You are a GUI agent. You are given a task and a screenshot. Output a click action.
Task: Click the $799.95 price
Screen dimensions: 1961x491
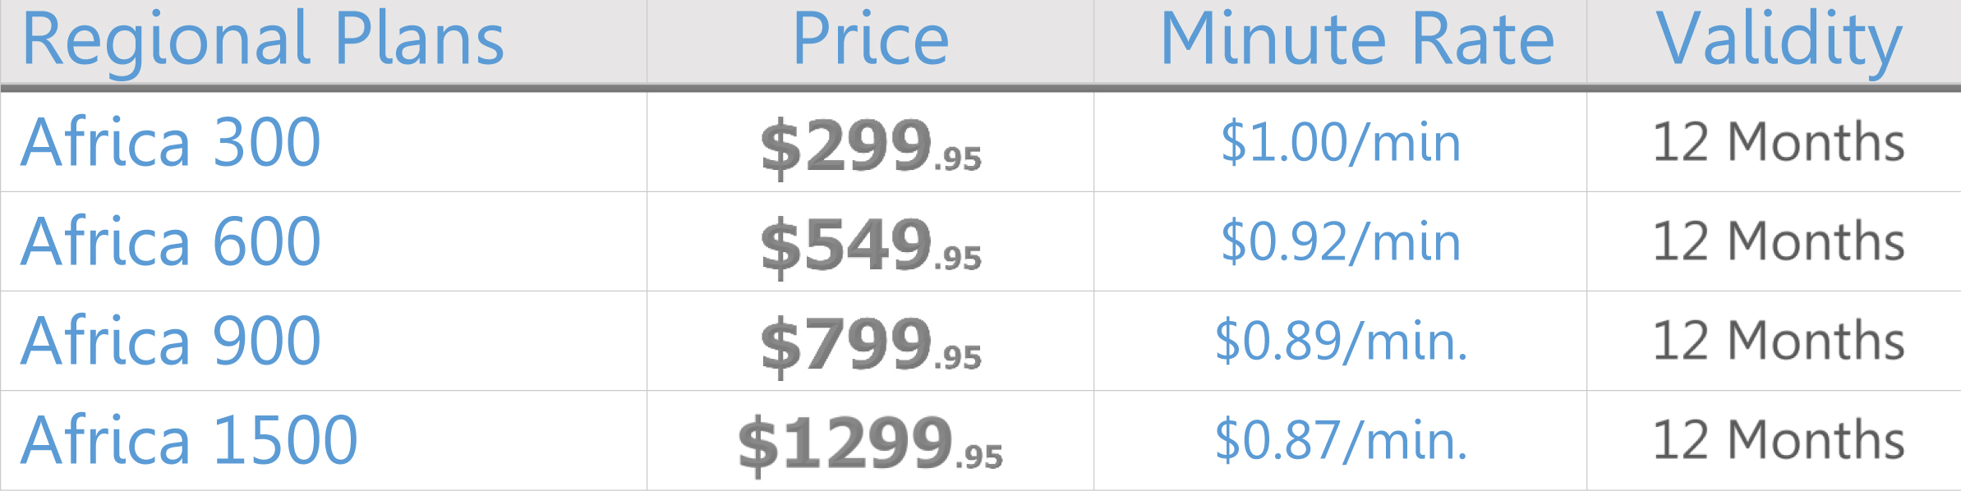pos(871,345)
